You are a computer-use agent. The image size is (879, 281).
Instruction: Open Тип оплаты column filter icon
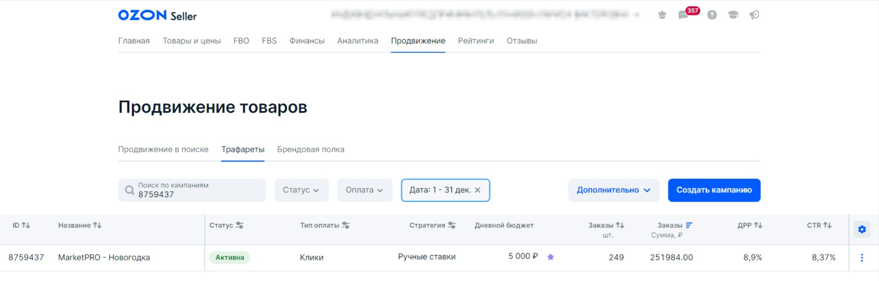click(346, 225)
